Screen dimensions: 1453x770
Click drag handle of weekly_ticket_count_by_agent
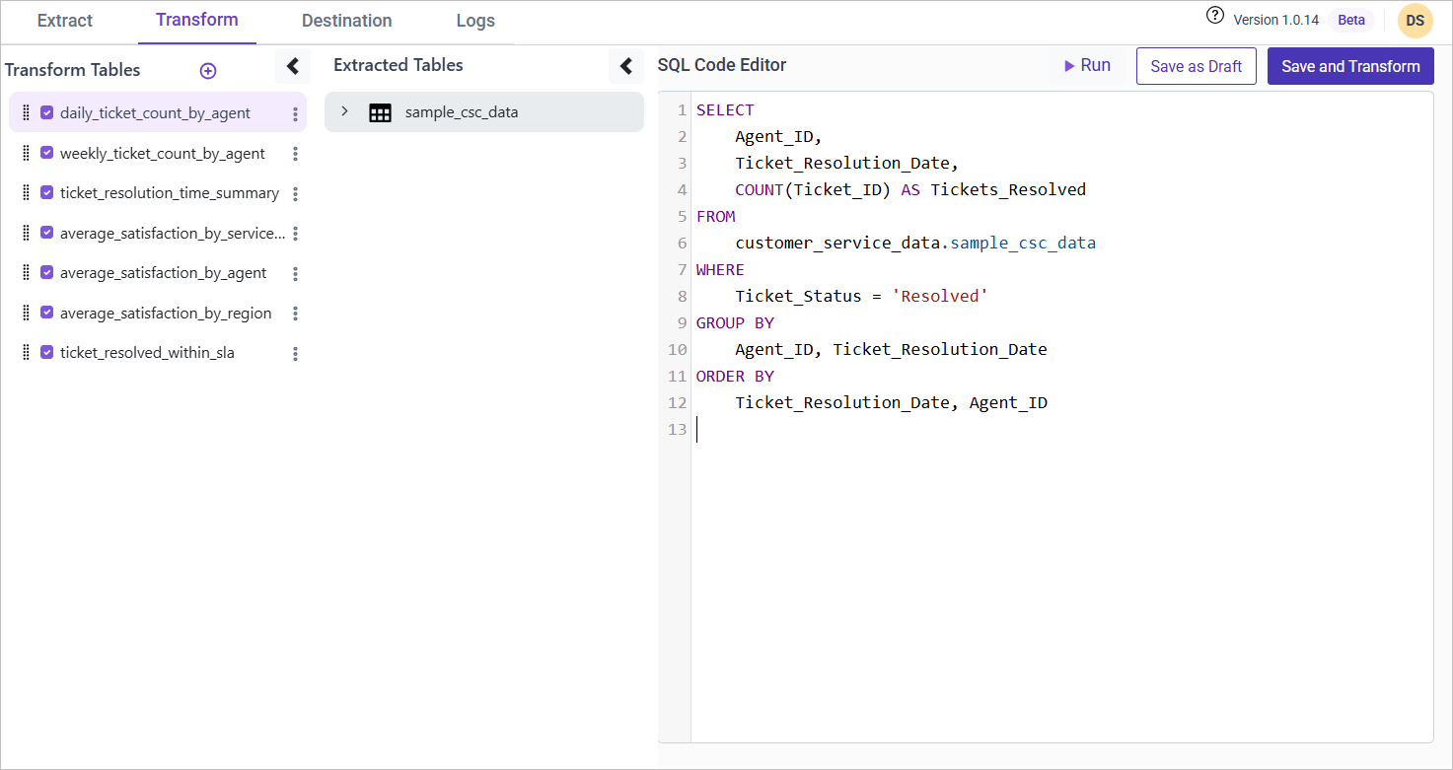point(27,154)
